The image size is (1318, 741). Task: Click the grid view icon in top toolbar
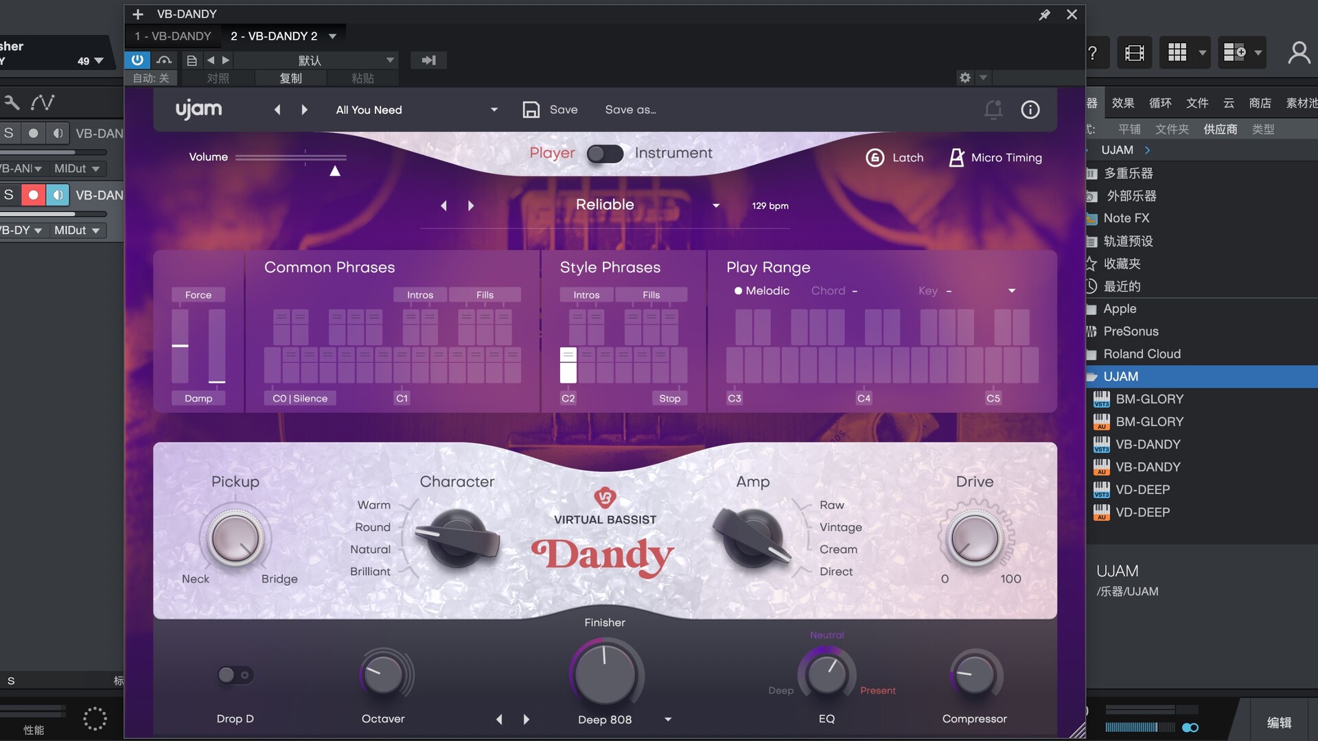[x=1177, y=53]
